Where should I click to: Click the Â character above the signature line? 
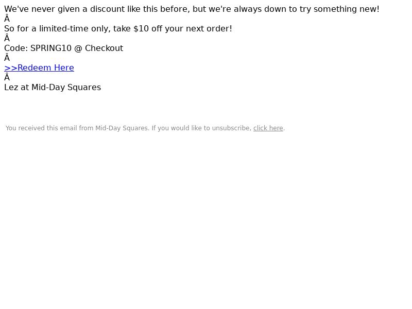click(x=7, y=78)
